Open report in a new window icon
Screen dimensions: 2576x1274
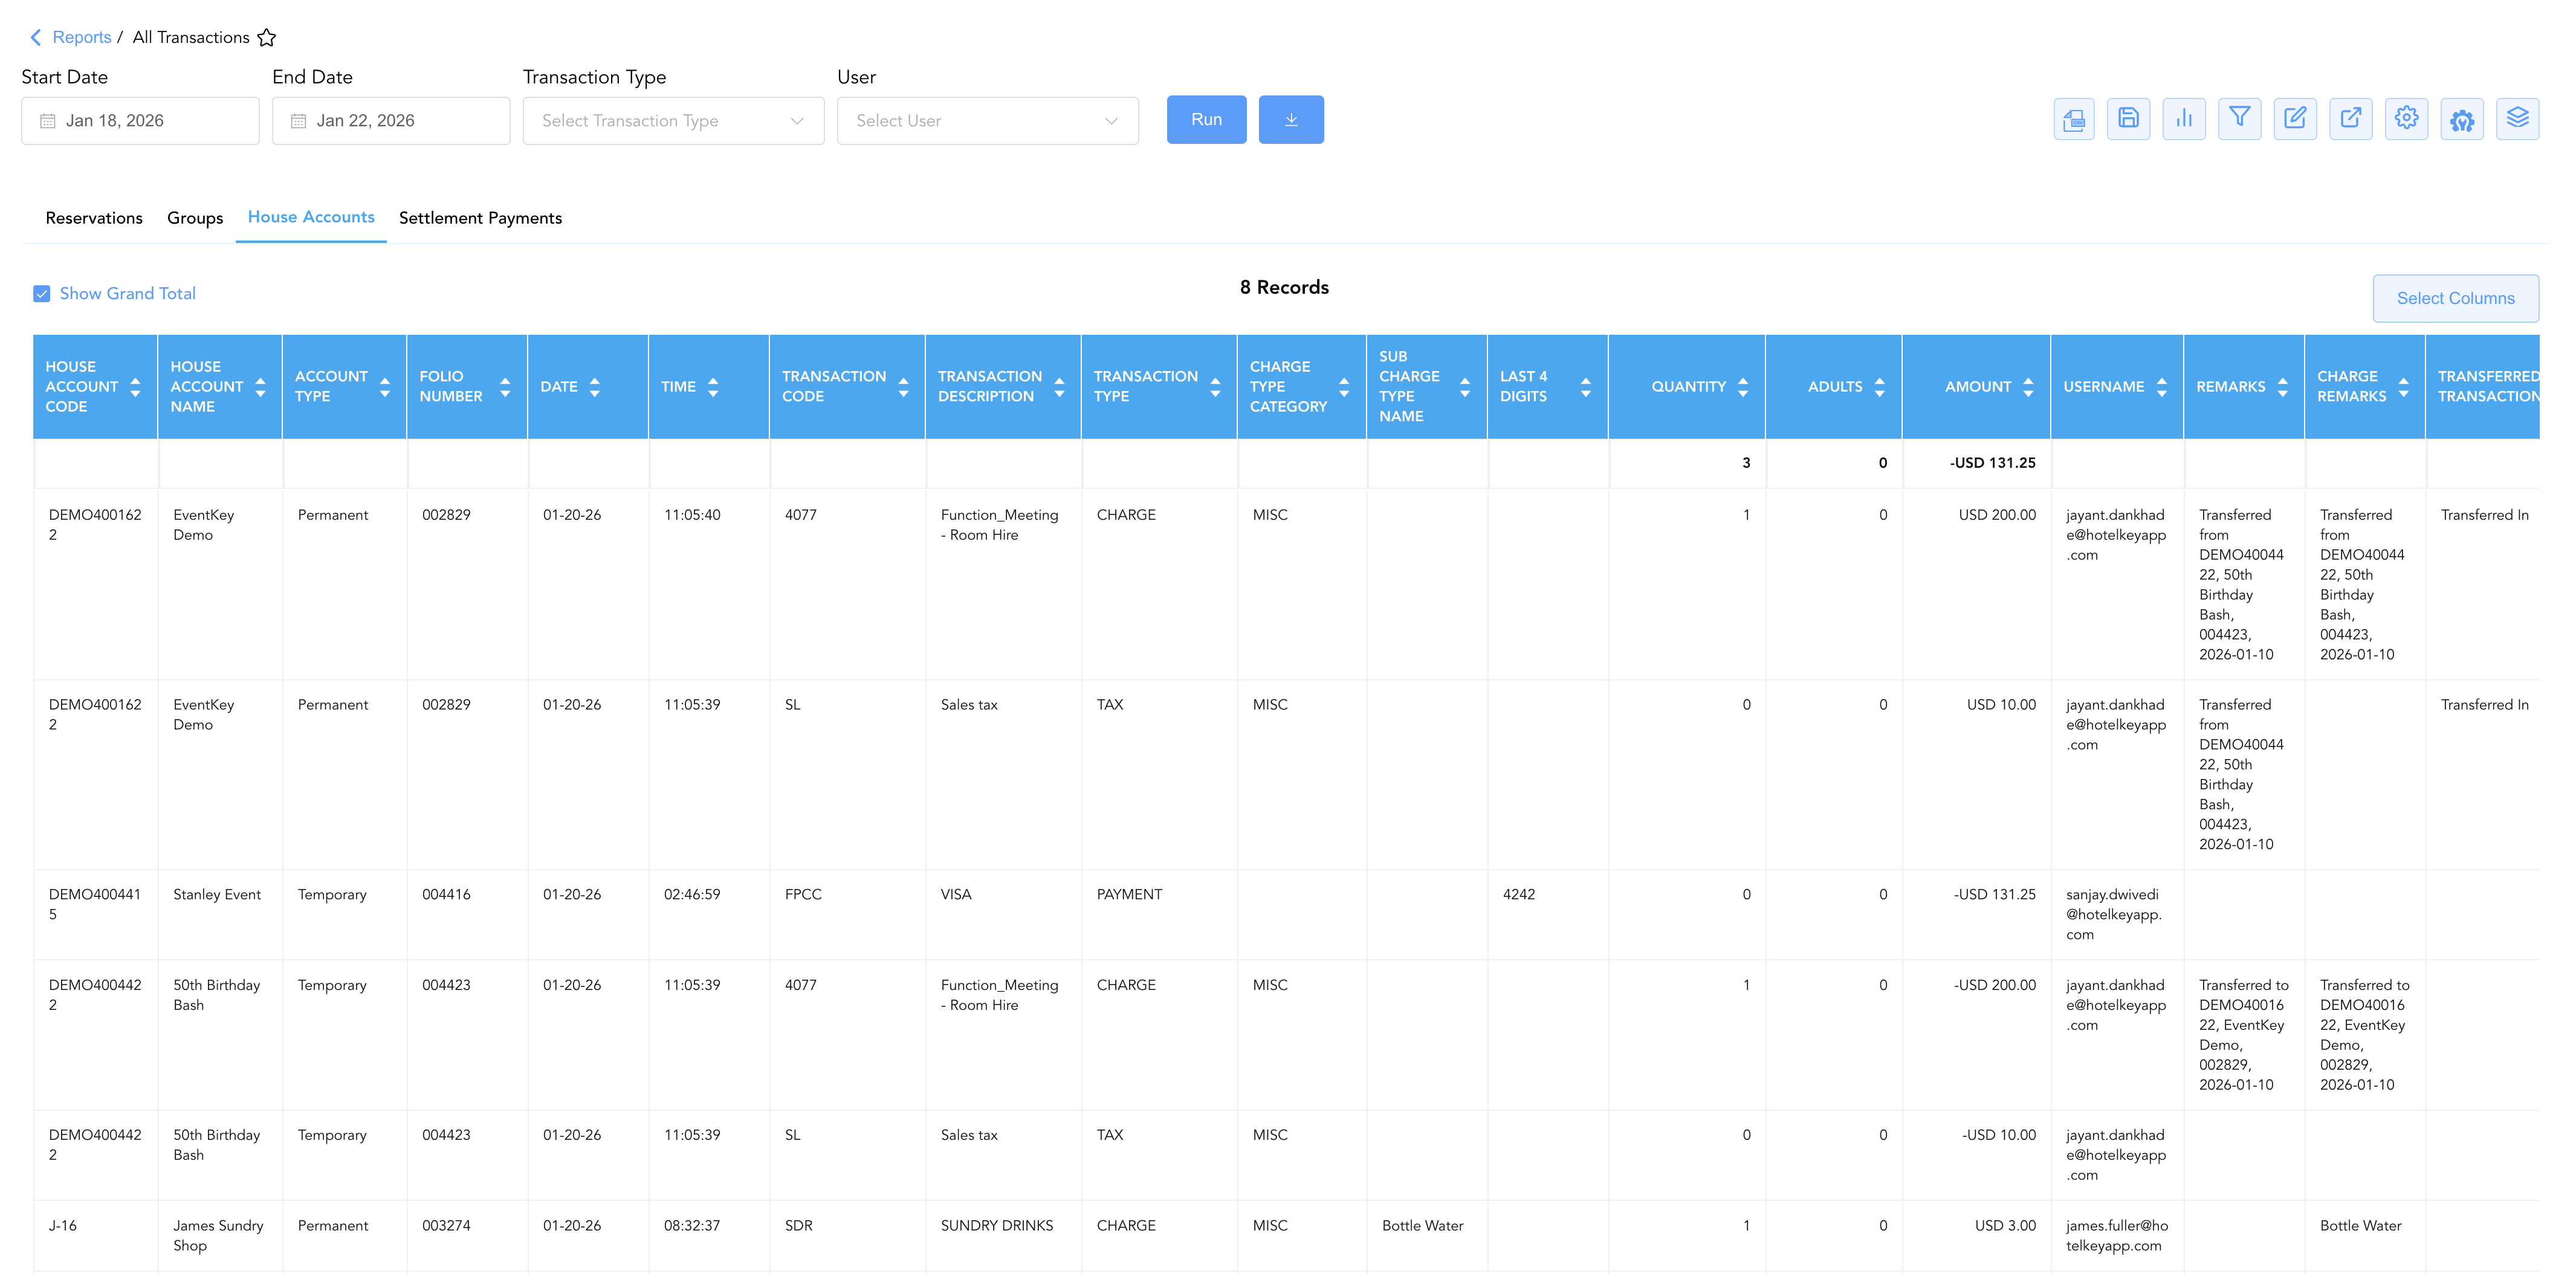pyautogui.click(x=2351, y=120)
